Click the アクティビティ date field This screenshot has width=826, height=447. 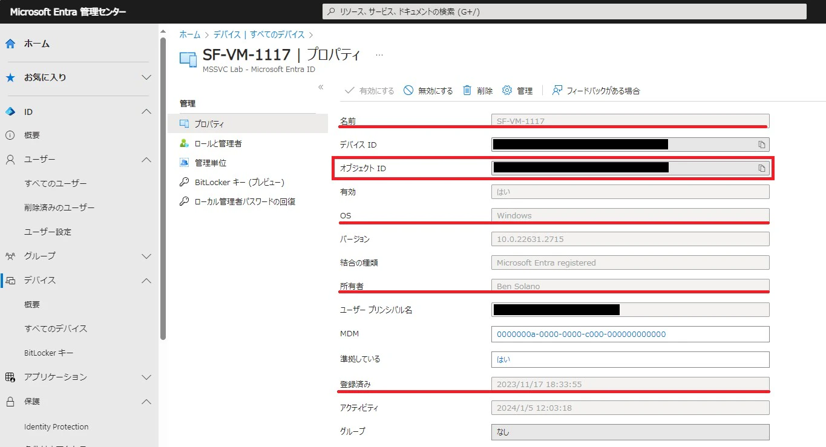click(630, 408)
